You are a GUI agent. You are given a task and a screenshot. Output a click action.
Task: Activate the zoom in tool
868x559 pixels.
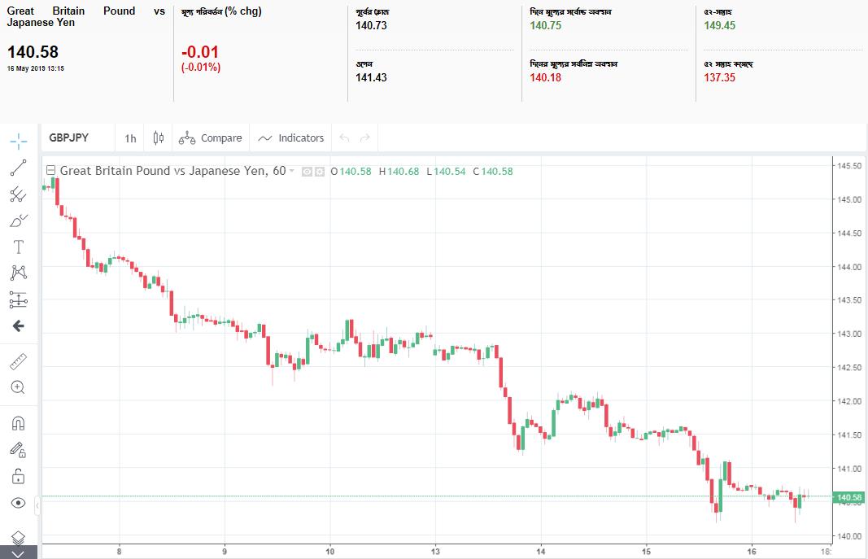click(x=18, y=387)
